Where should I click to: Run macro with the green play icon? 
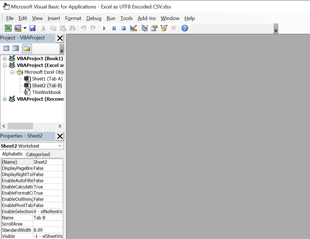pos(104,28)
